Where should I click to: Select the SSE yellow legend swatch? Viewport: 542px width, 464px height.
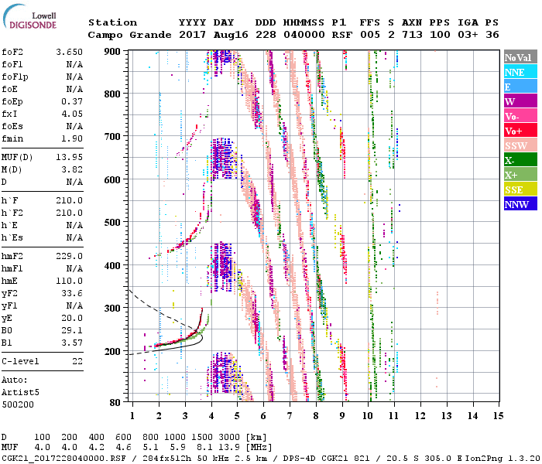[520, 189]
